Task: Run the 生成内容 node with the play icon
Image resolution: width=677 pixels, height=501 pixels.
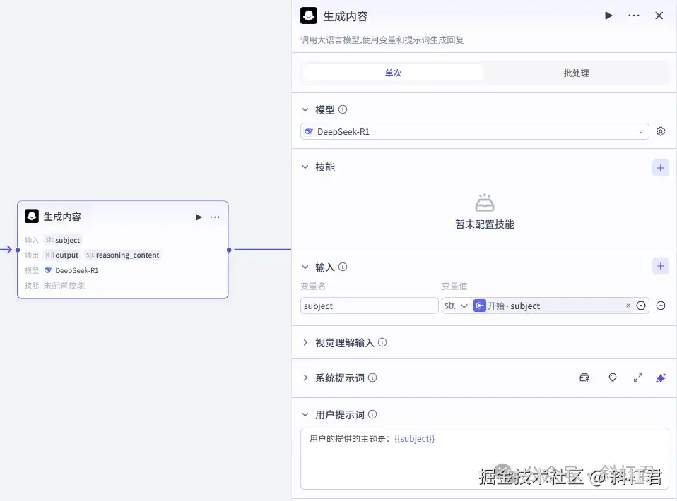Action: click(608, 15)
